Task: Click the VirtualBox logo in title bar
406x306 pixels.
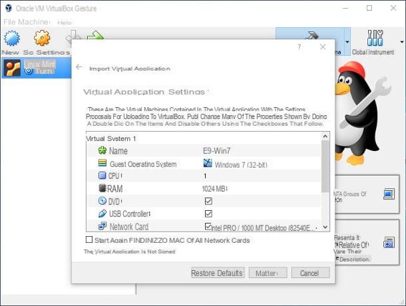Action: point(9,8)
